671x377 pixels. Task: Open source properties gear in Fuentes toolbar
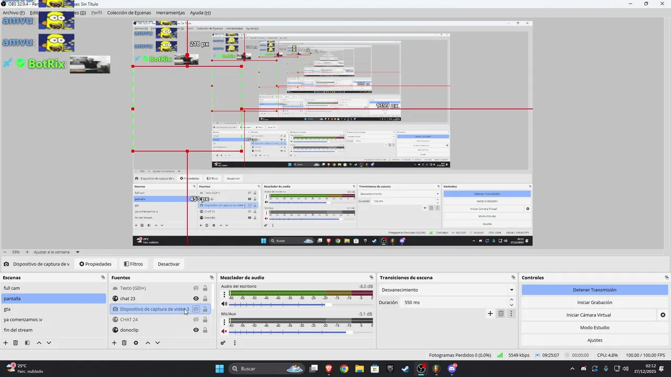click(136, 343)
